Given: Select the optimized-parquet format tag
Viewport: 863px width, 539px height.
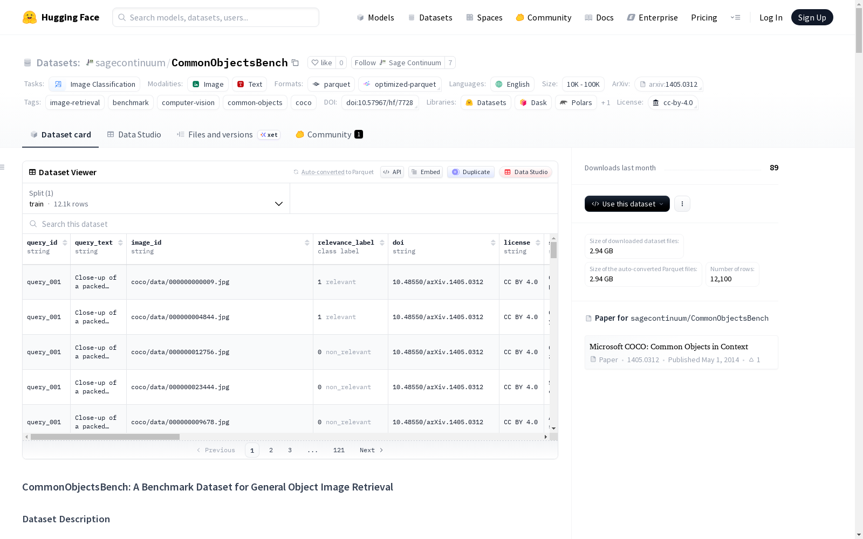Looking at the screenshot, I should (x=400, y=84).
